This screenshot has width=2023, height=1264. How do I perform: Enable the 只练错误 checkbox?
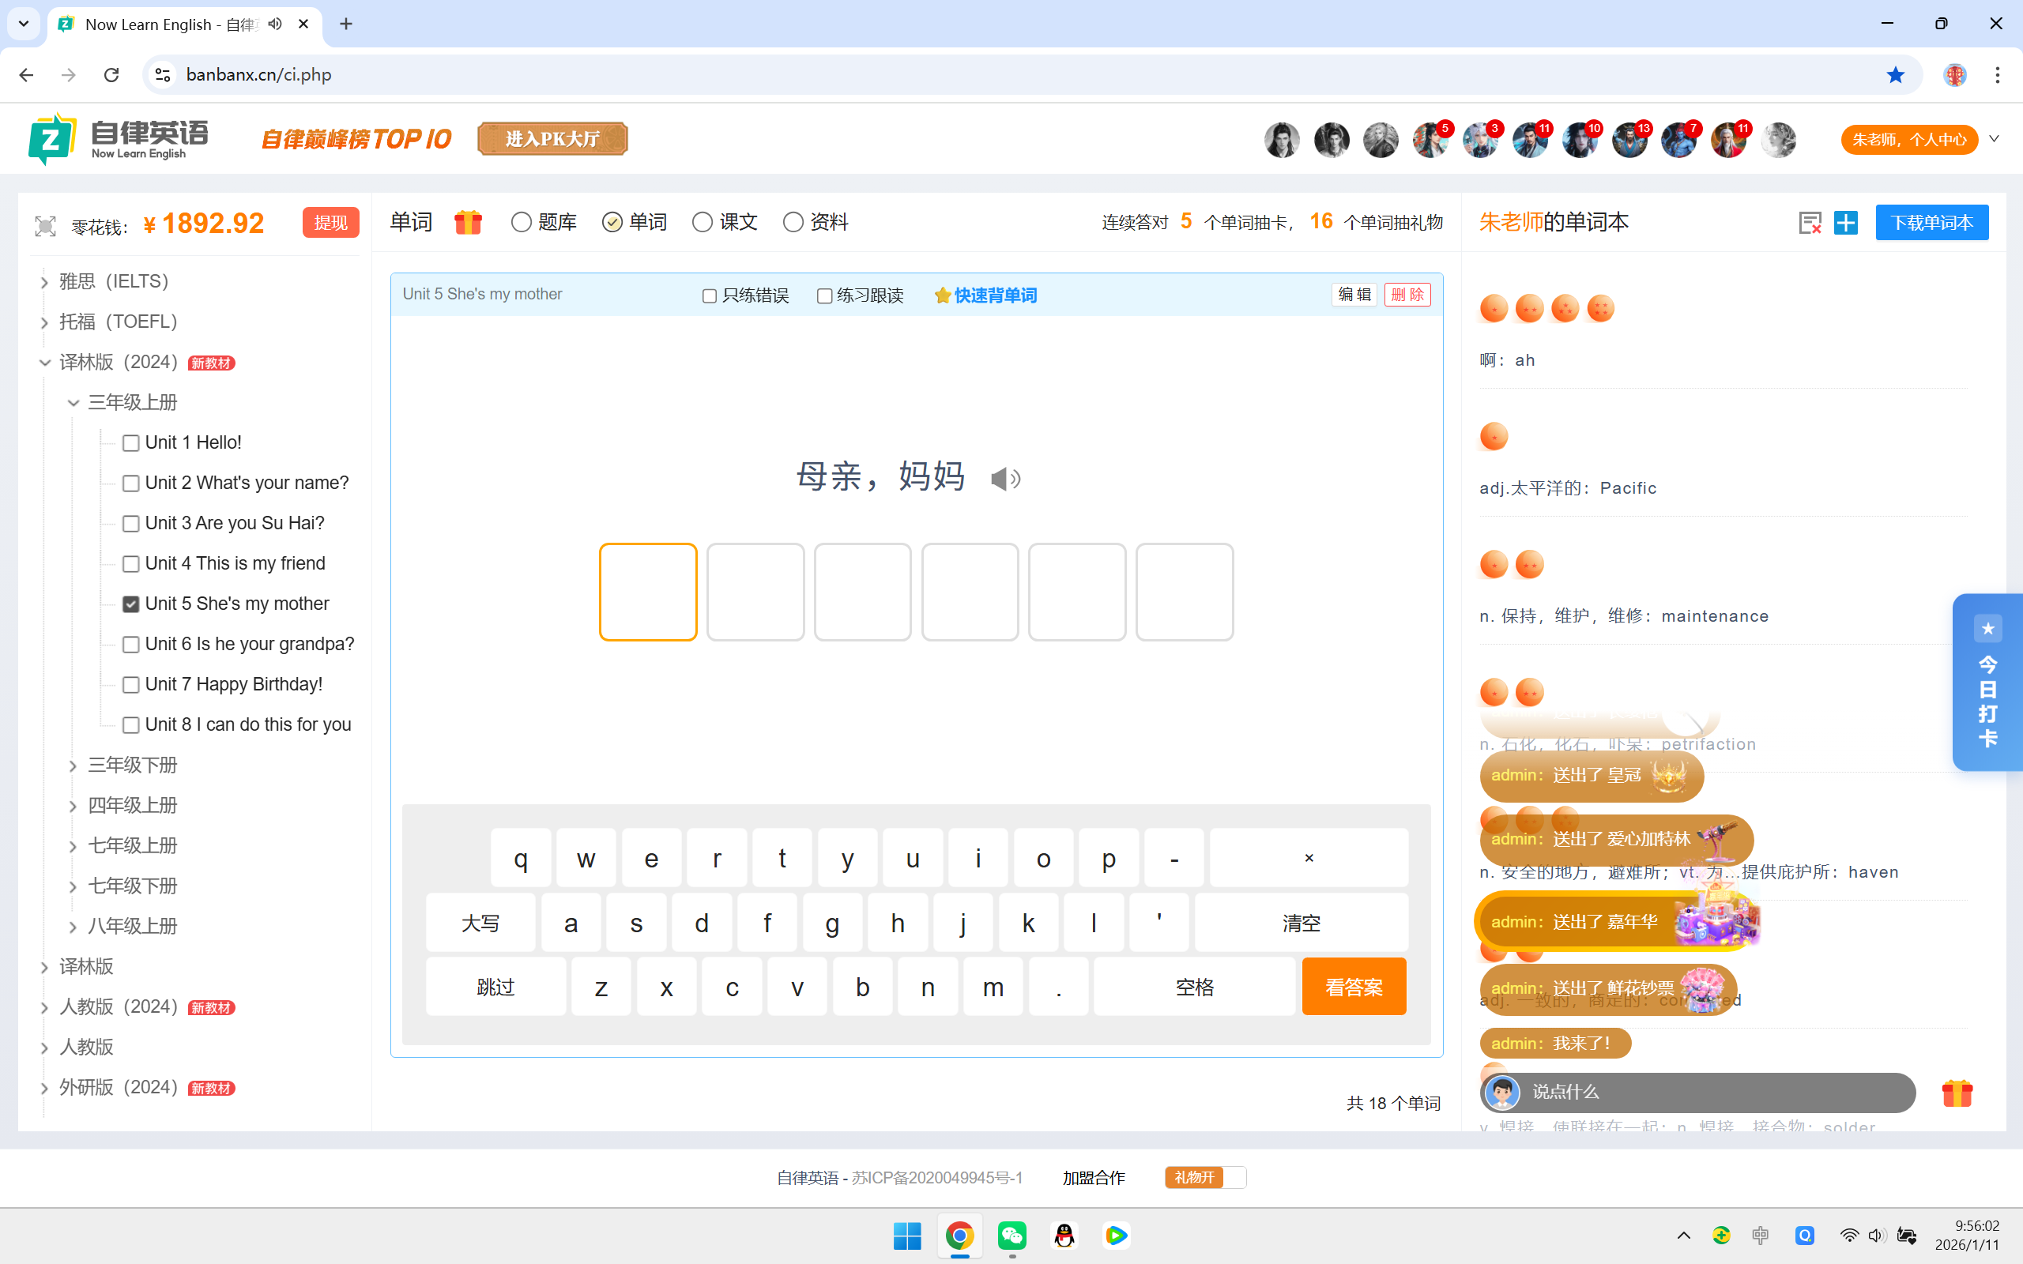(x=710, y=296)
